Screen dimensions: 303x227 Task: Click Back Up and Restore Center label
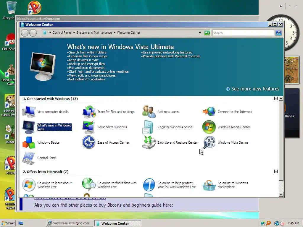coord(178,142)
